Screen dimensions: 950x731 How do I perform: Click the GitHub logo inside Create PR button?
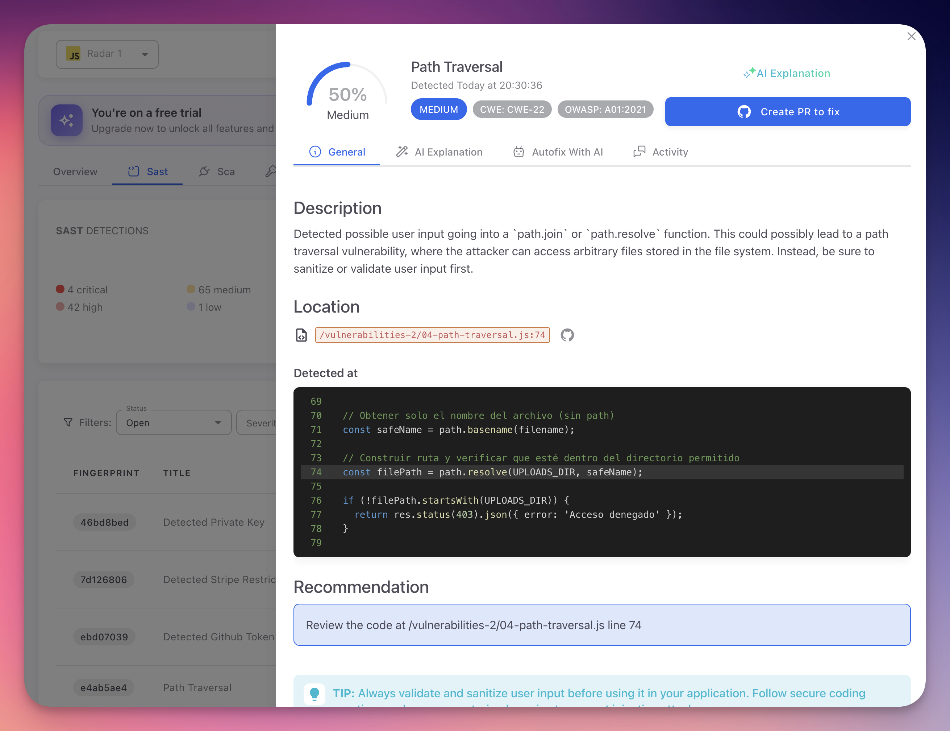click(x=744, y=112)
